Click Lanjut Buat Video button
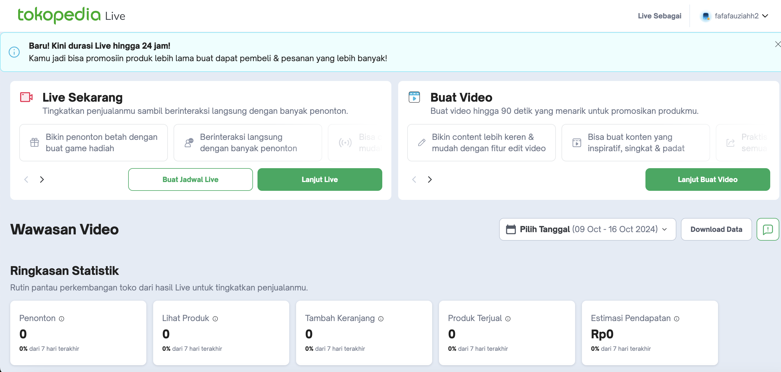Viewport: 781px width, 372px height. [707, 179]
